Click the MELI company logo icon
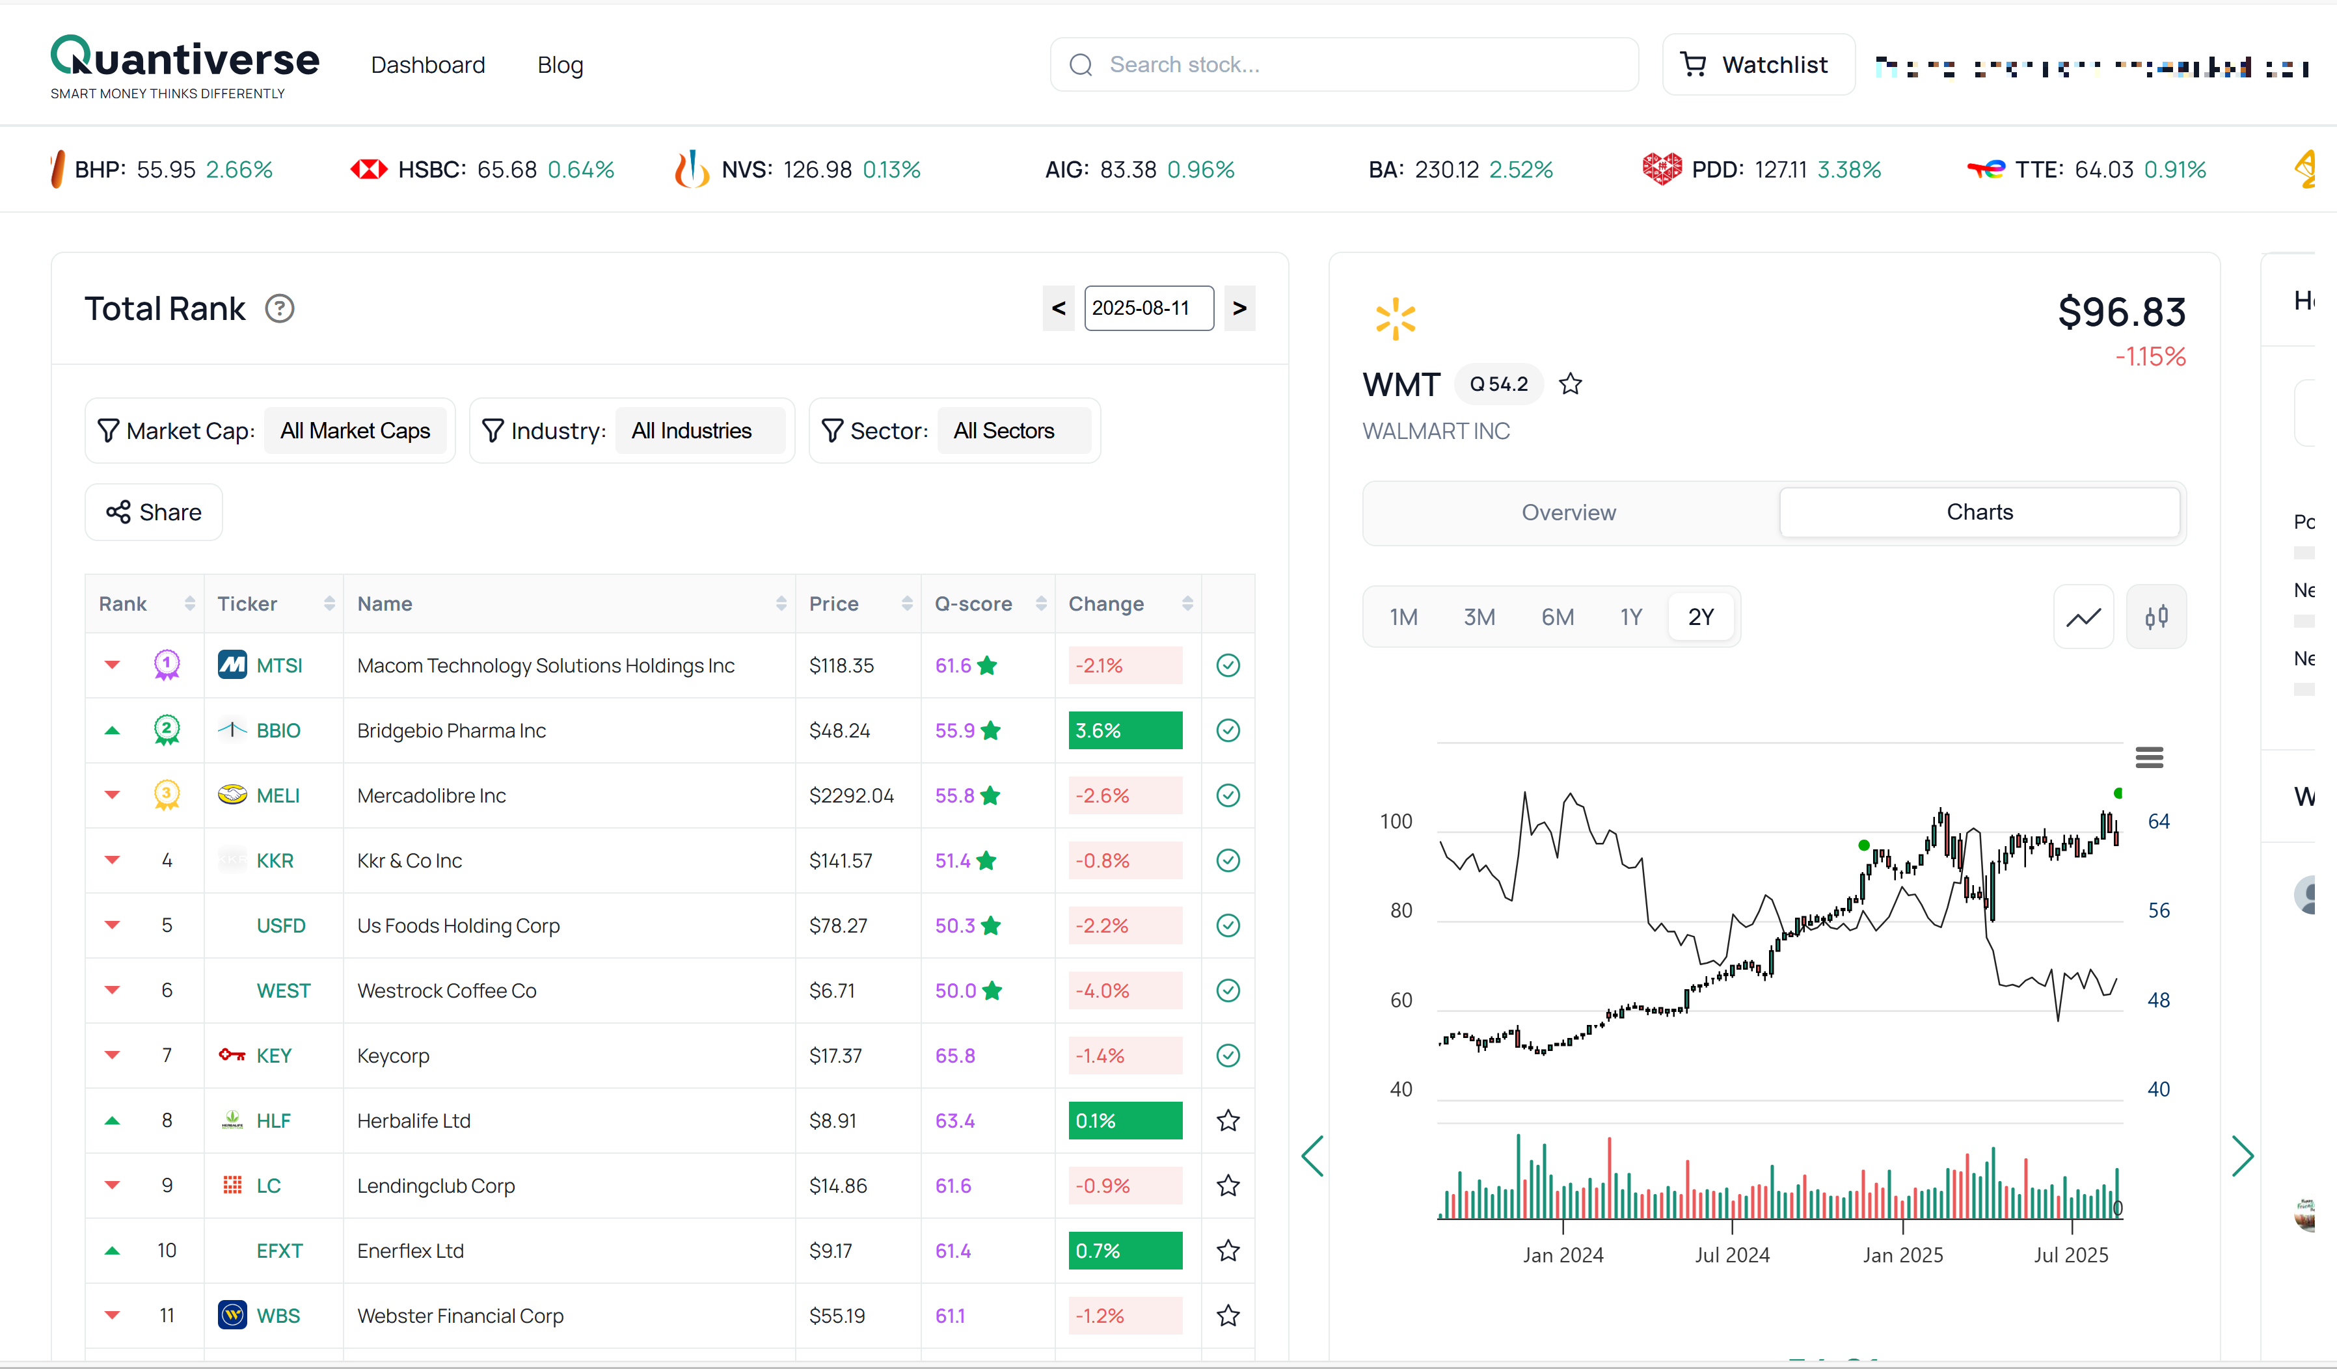 click(x=232, y=794)
